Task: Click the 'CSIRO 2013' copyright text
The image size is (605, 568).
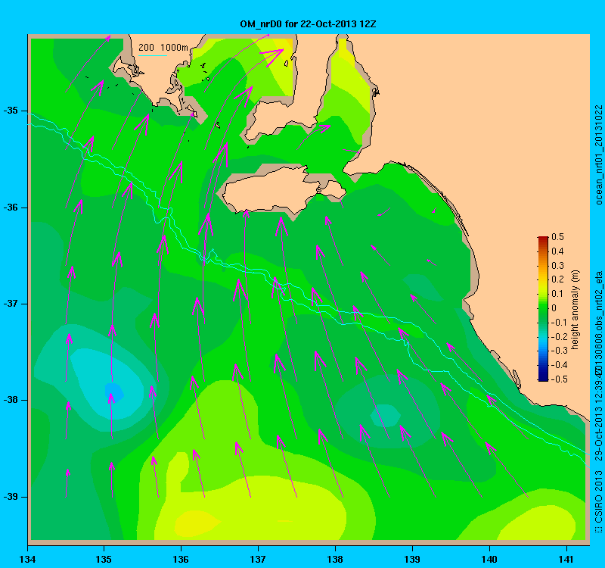Action: pyautogui.click(x=598, y=496)
